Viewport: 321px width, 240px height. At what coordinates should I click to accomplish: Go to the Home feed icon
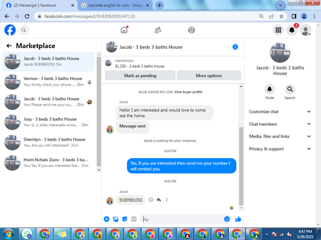coord(124,30)
